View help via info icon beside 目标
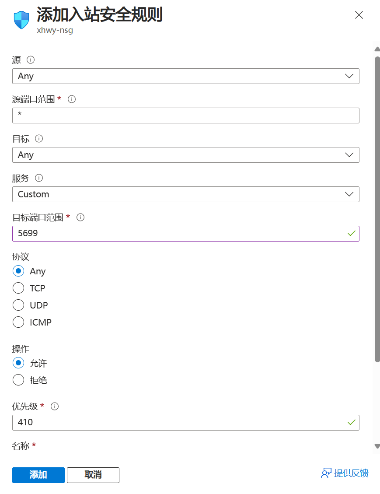380x494 pixels. click(x=38, y=139)
